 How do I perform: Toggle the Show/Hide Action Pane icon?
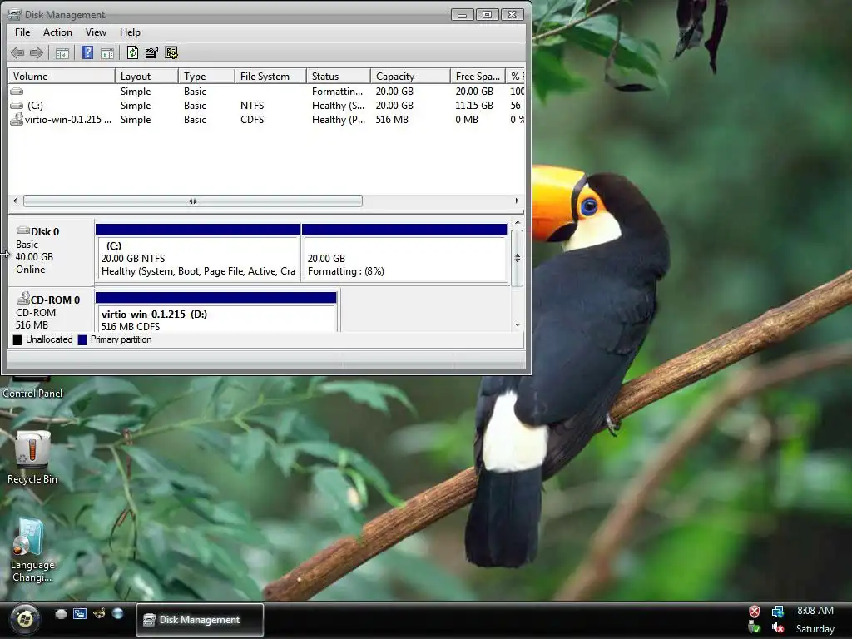click(107, 52)
